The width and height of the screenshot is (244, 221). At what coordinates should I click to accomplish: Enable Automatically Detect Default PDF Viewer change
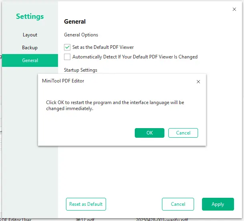[67, 57]
